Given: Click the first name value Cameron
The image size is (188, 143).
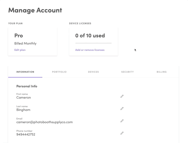Looking at the screenshot, I should pyautogui.click(x=23, y=98).
